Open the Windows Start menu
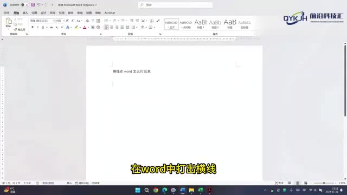Viewport: 347px width, 195px height. [138, 190]
